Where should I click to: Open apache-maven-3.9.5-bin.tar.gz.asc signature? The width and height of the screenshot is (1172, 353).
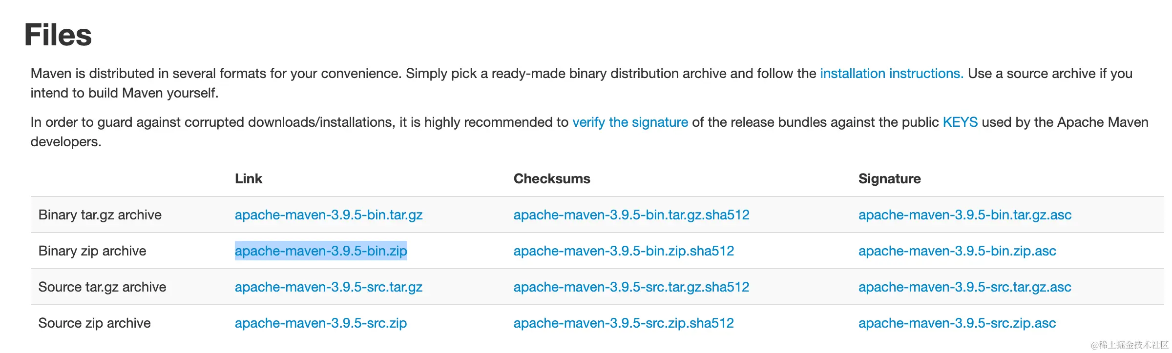[965, 215]
